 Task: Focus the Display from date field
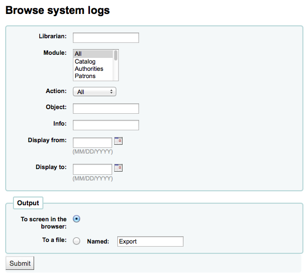pyautogui.click(x=93, y=143)
